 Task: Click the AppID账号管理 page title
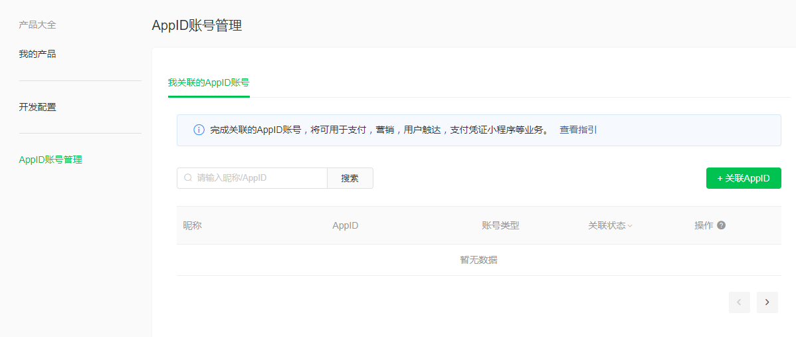pyautogui.click(x=197, y=25)
